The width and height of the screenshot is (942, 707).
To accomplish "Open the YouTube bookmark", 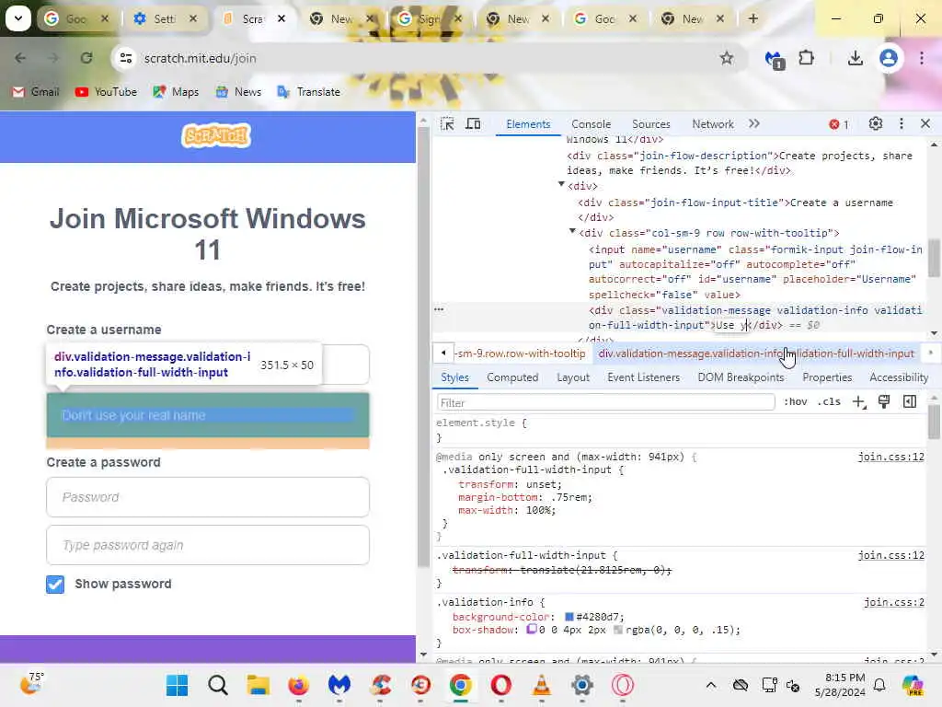I will click(x=106, y=92).
